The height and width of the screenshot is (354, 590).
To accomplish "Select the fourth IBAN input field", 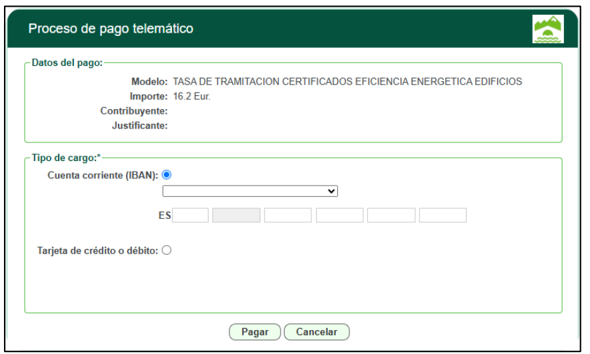I will point(339,216).
